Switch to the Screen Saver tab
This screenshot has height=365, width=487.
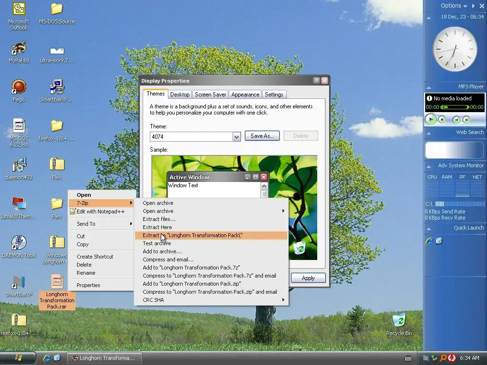(210, 95)
